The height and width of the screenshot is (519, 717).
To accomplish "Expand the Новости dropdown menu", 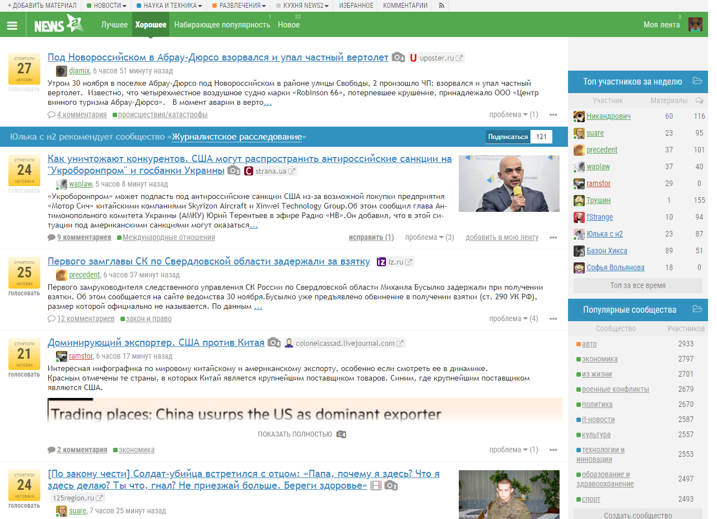I will (106, 6).
